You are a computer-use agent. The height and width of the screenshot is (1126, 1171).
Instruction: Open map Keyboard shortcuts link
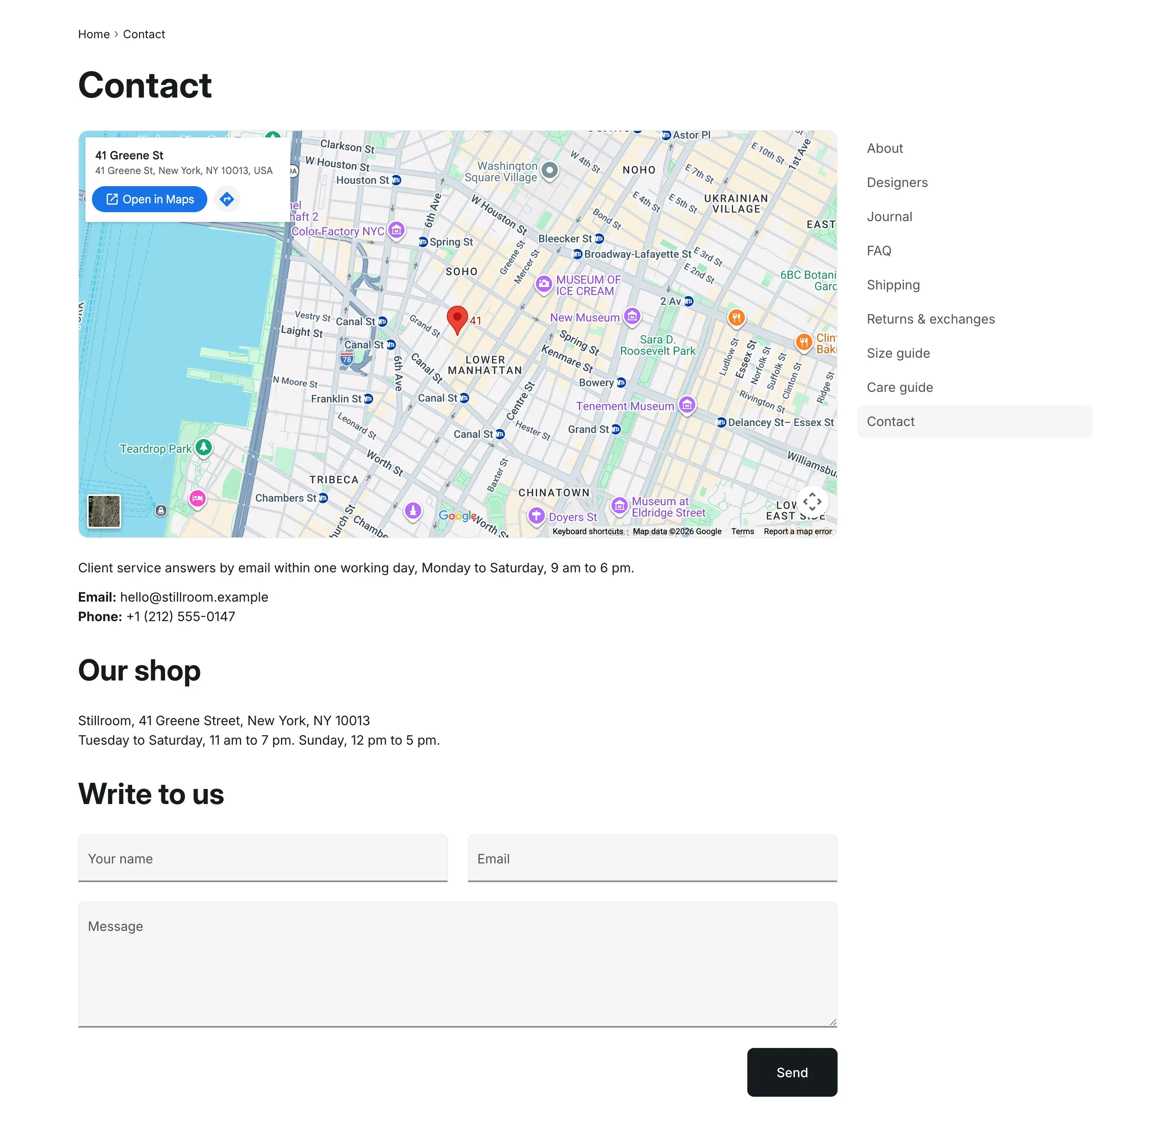click(x=587, y=531)
